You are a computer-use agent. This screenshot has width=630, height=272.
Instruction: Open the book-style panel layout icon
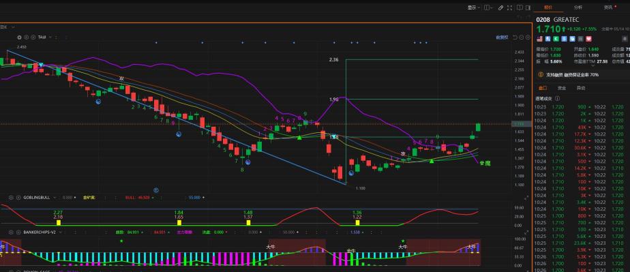(x=520, y=7)
